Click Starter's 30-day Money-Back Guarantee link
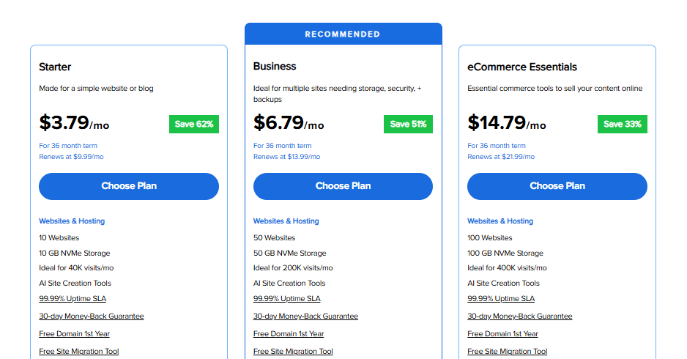Image resolution: width=687 pixels, height=359 pixels. pos(92,317)
